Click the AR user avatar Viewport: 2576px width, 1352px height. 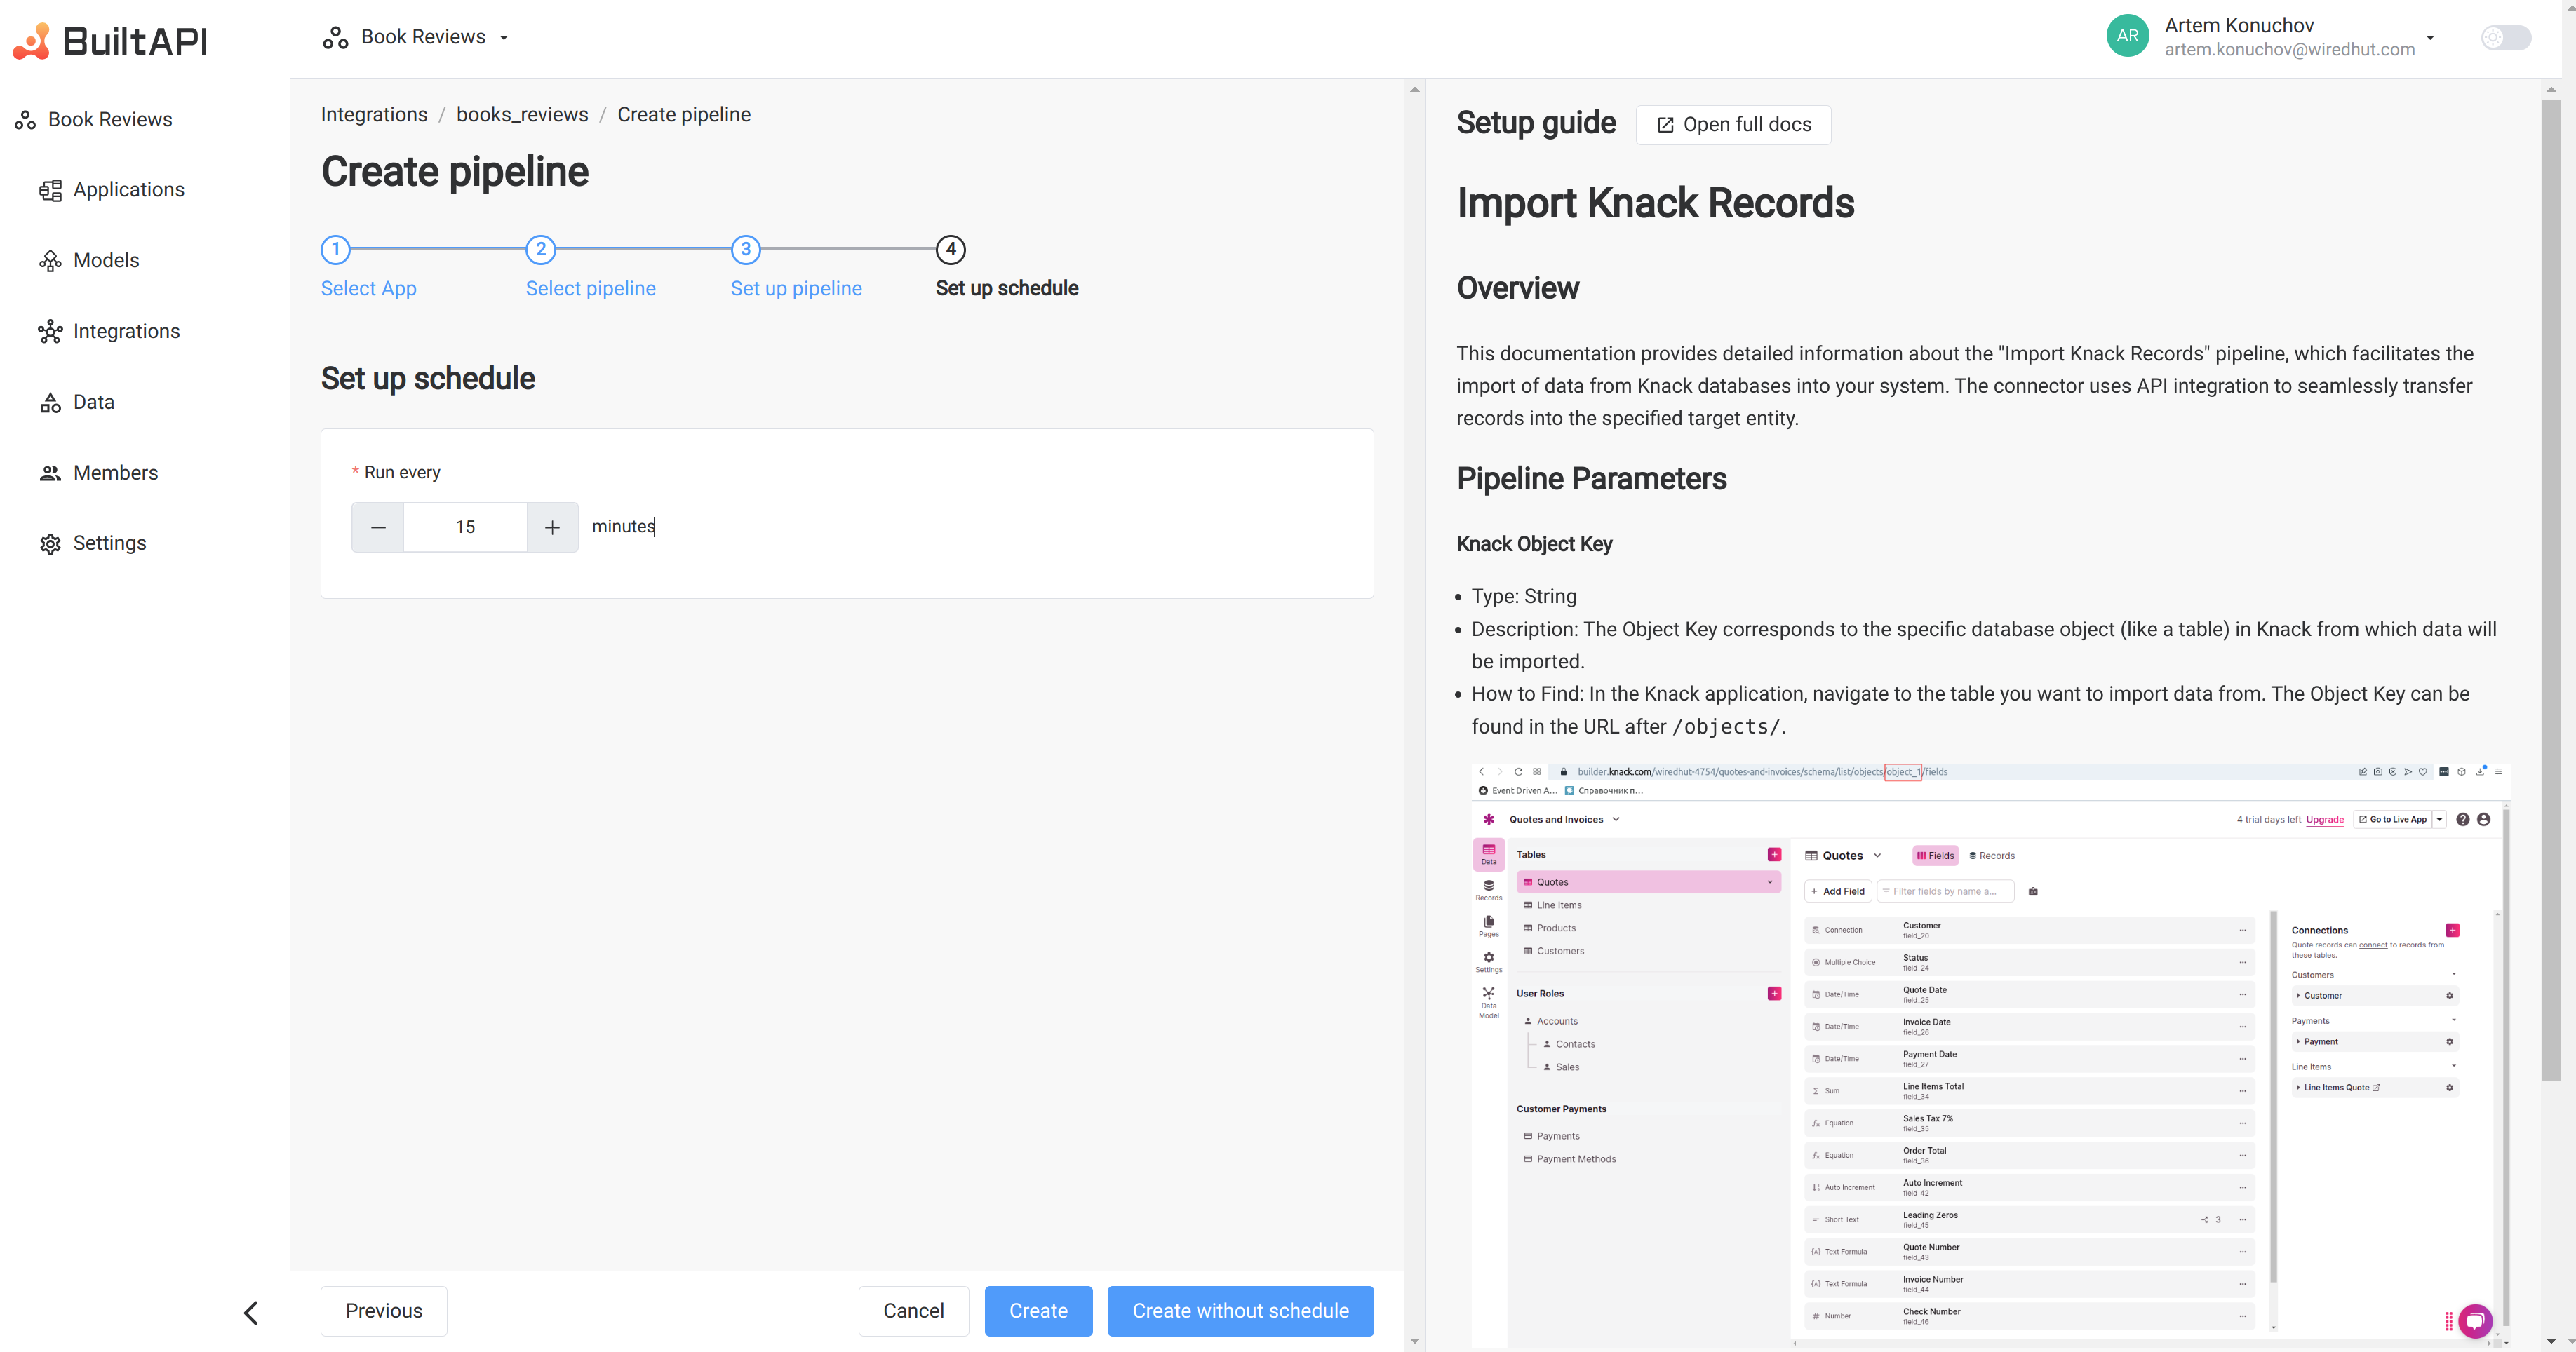click(2127, 36)
